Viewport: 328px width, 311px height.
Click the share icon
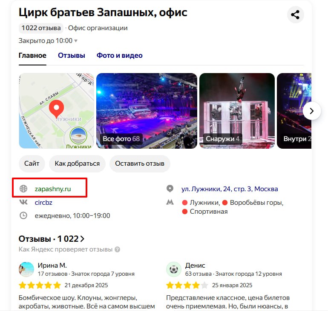click(x=295, y=14)
